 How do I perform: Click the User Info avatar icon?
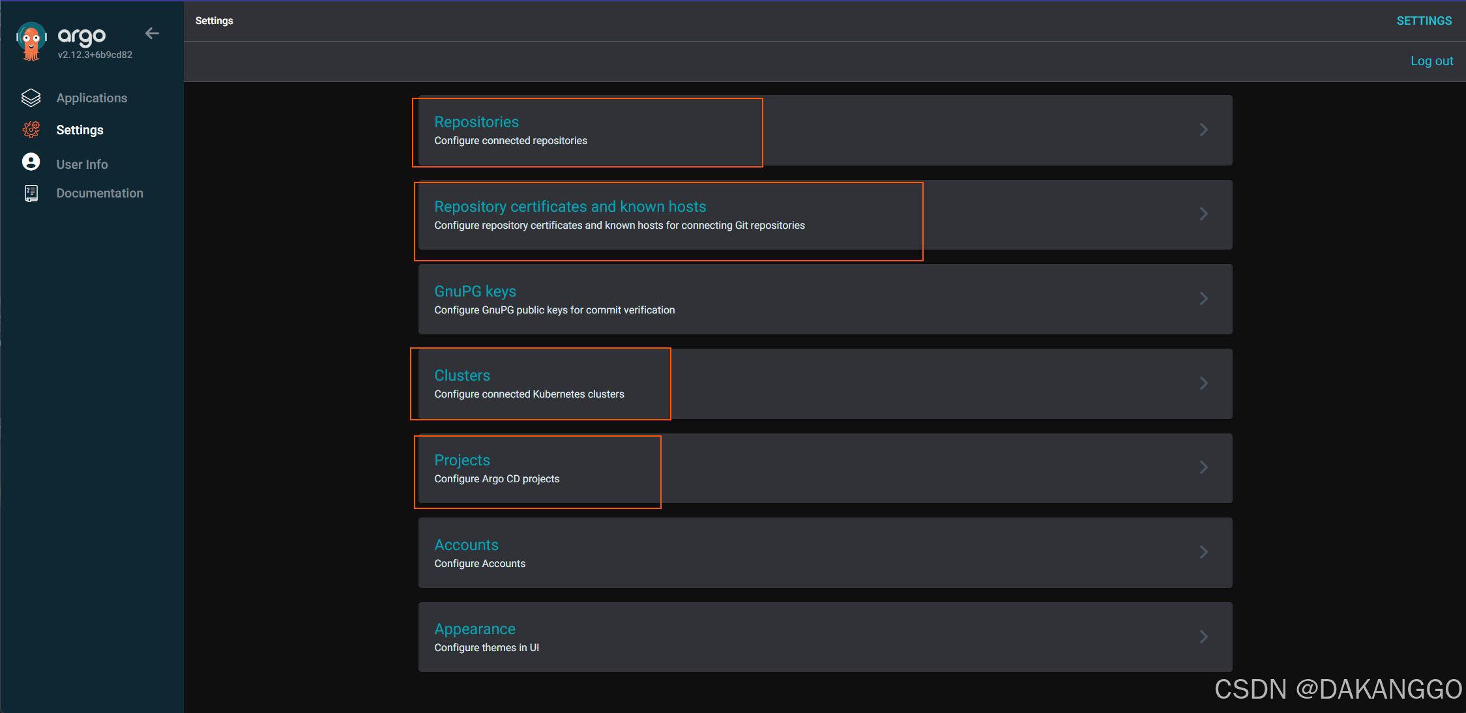pos(31,162)
